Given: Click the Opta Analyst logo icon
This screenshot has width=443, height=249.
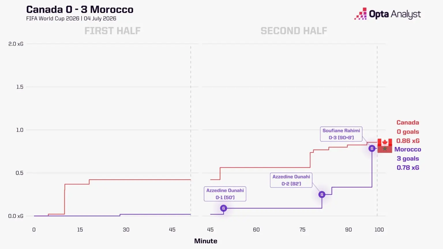Looking at the screenshot, I should [x=361, y=14].
